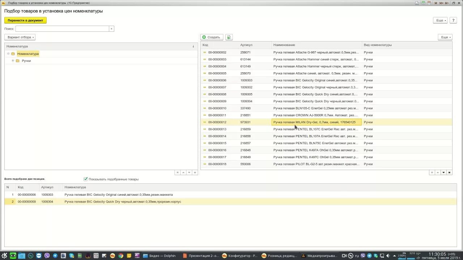463x260 pixels.
Task: Open the calculator in the title bar
Action: pyautogui.click(x=424, y=3)
